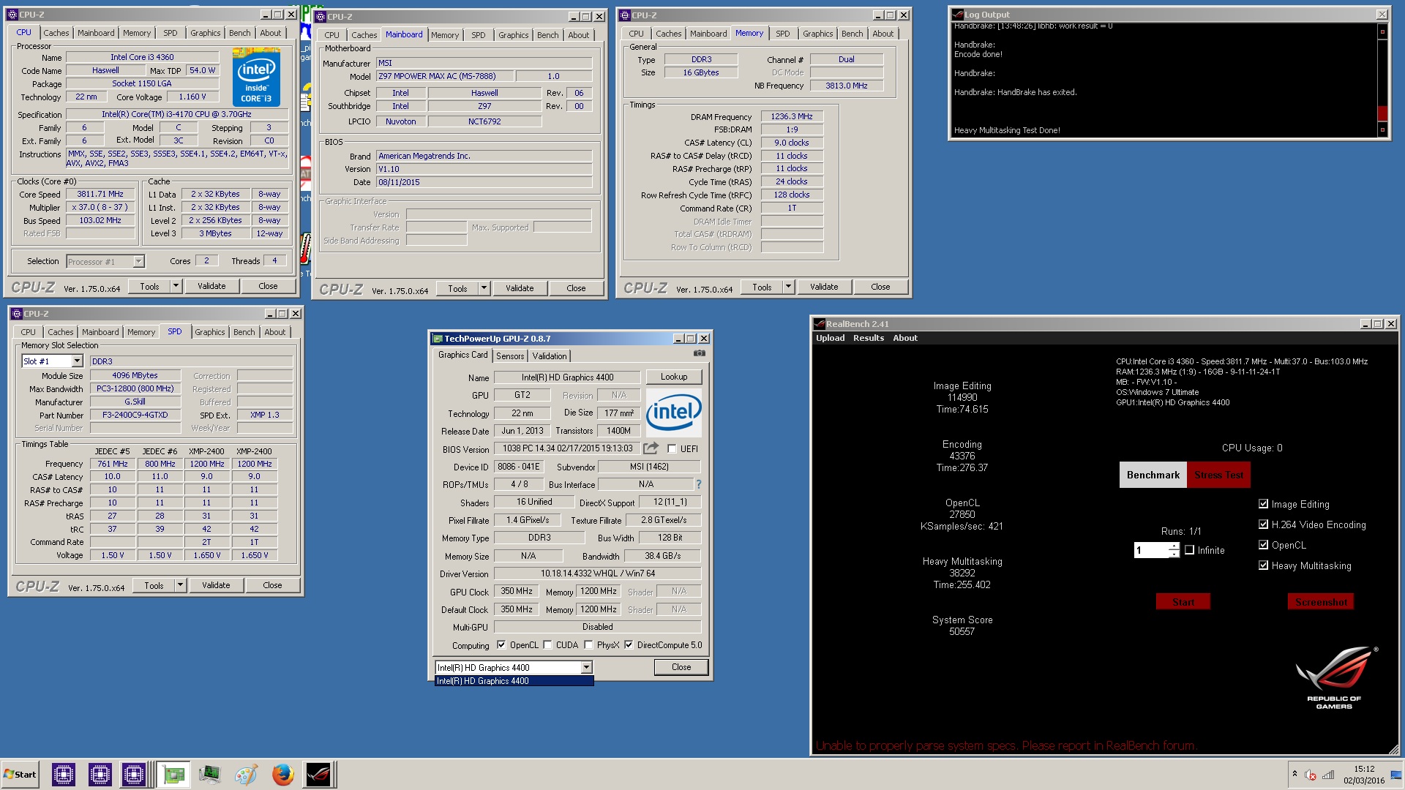
Task: Open Tools dropdown arrow in Mainboard window
Action: [484, 288]
